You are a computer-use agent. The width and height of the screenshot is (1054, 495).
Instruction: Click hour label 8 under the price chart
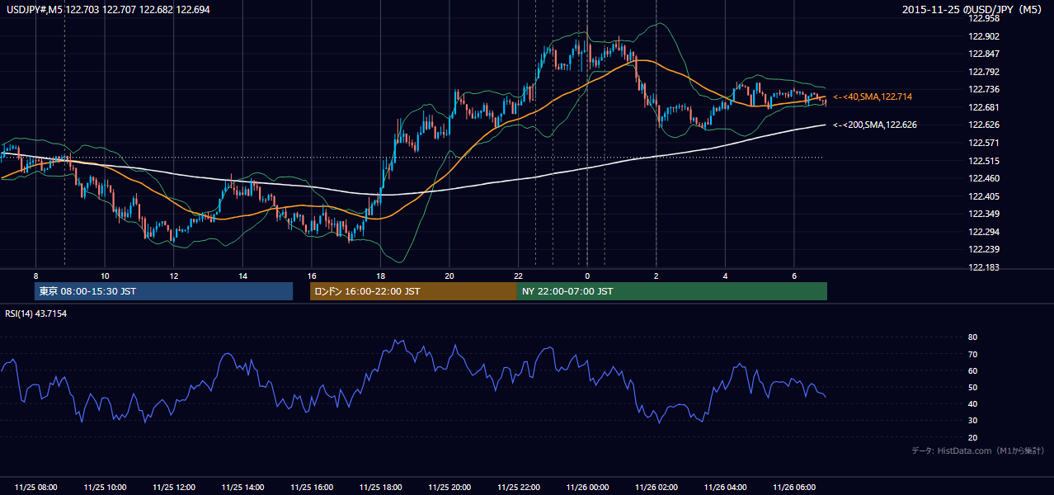pos(36,276)
